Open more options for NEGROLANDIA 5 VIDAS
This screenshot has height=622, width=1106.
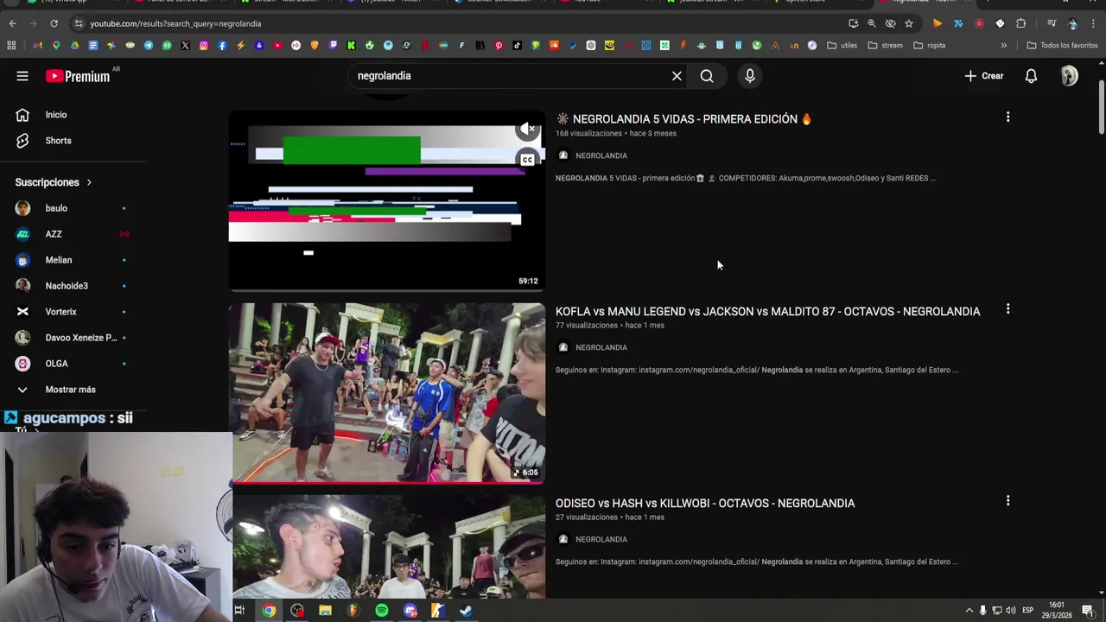1007,117
